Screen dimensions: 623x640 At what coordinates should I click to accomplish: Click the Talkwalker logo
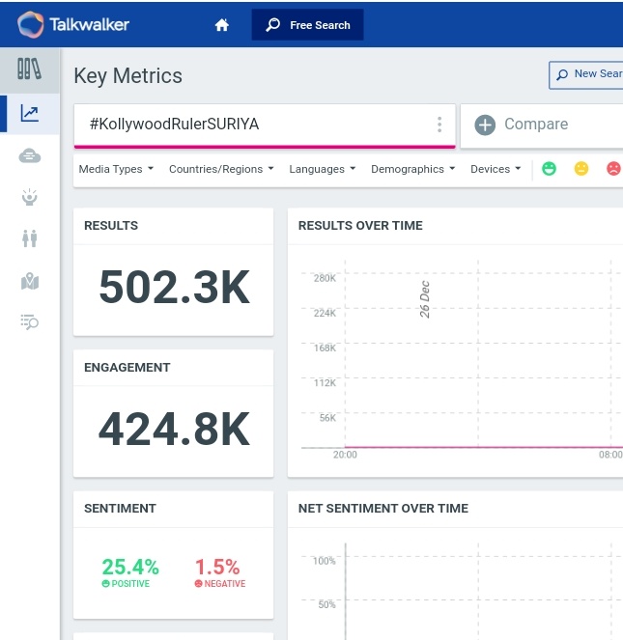[x=73, y=24]
